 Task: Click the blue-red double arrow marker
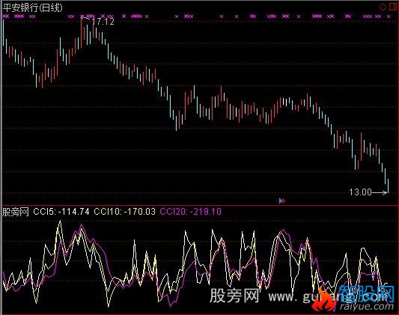(282, 201)
